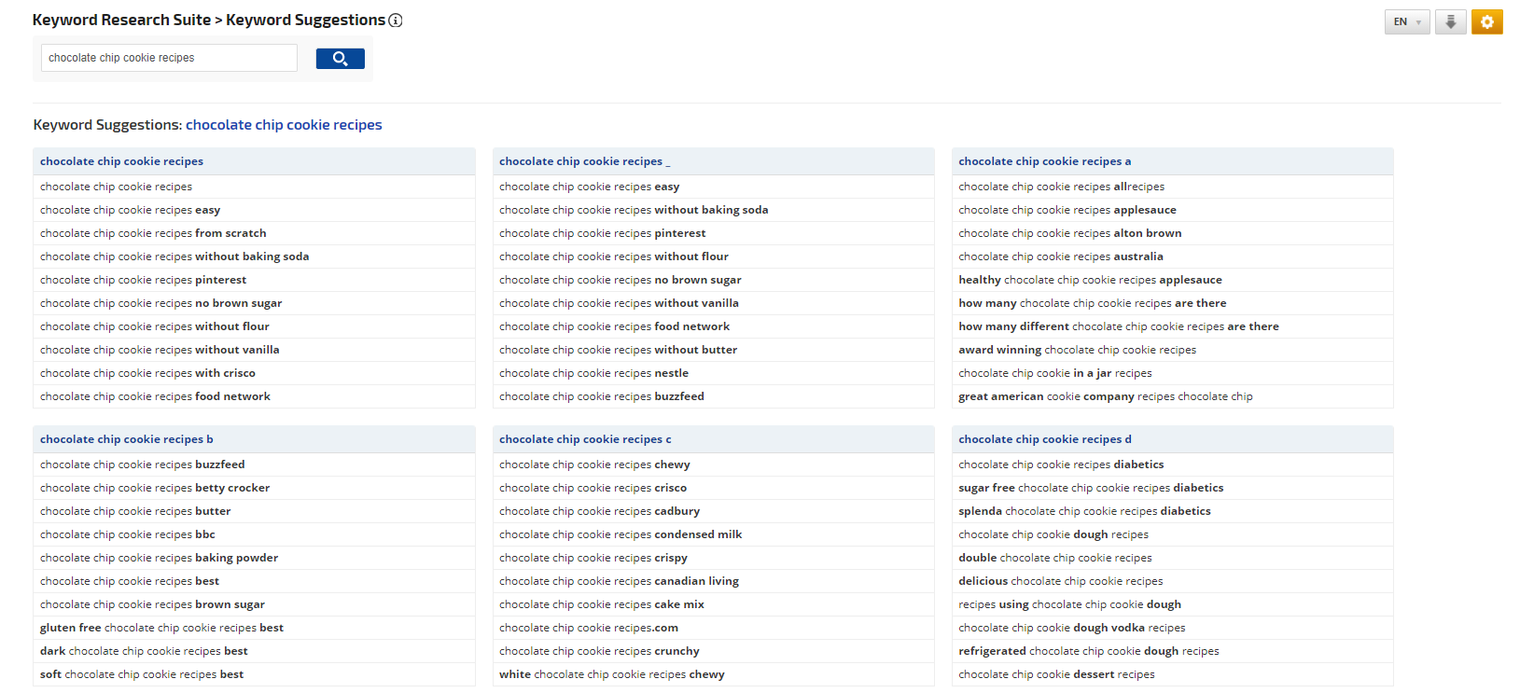Choose 'chocolate chip cookie recipes condensed milk'

point(621,534)
